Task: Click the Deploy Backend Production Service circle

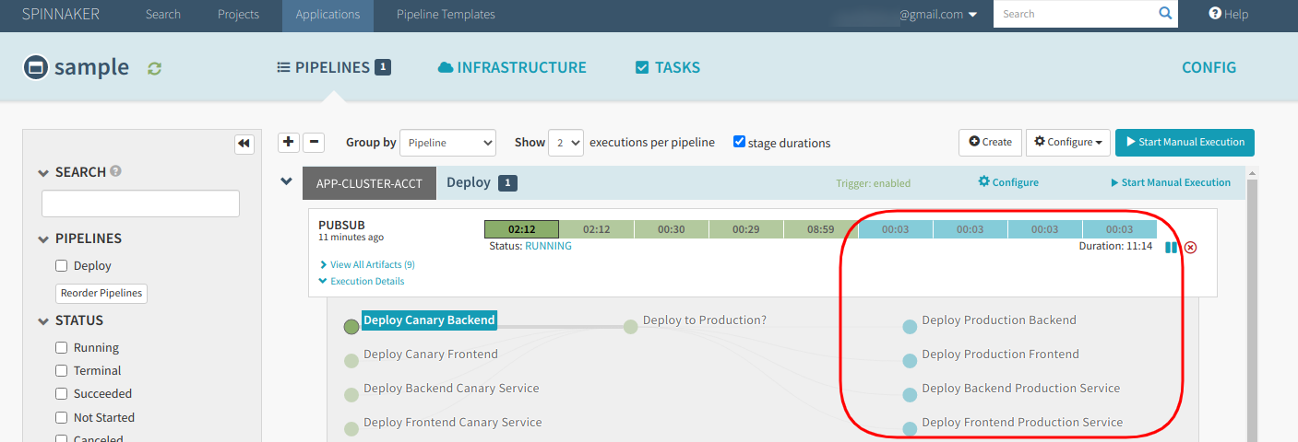Action: pyautogui.click(x=910, y=394)
